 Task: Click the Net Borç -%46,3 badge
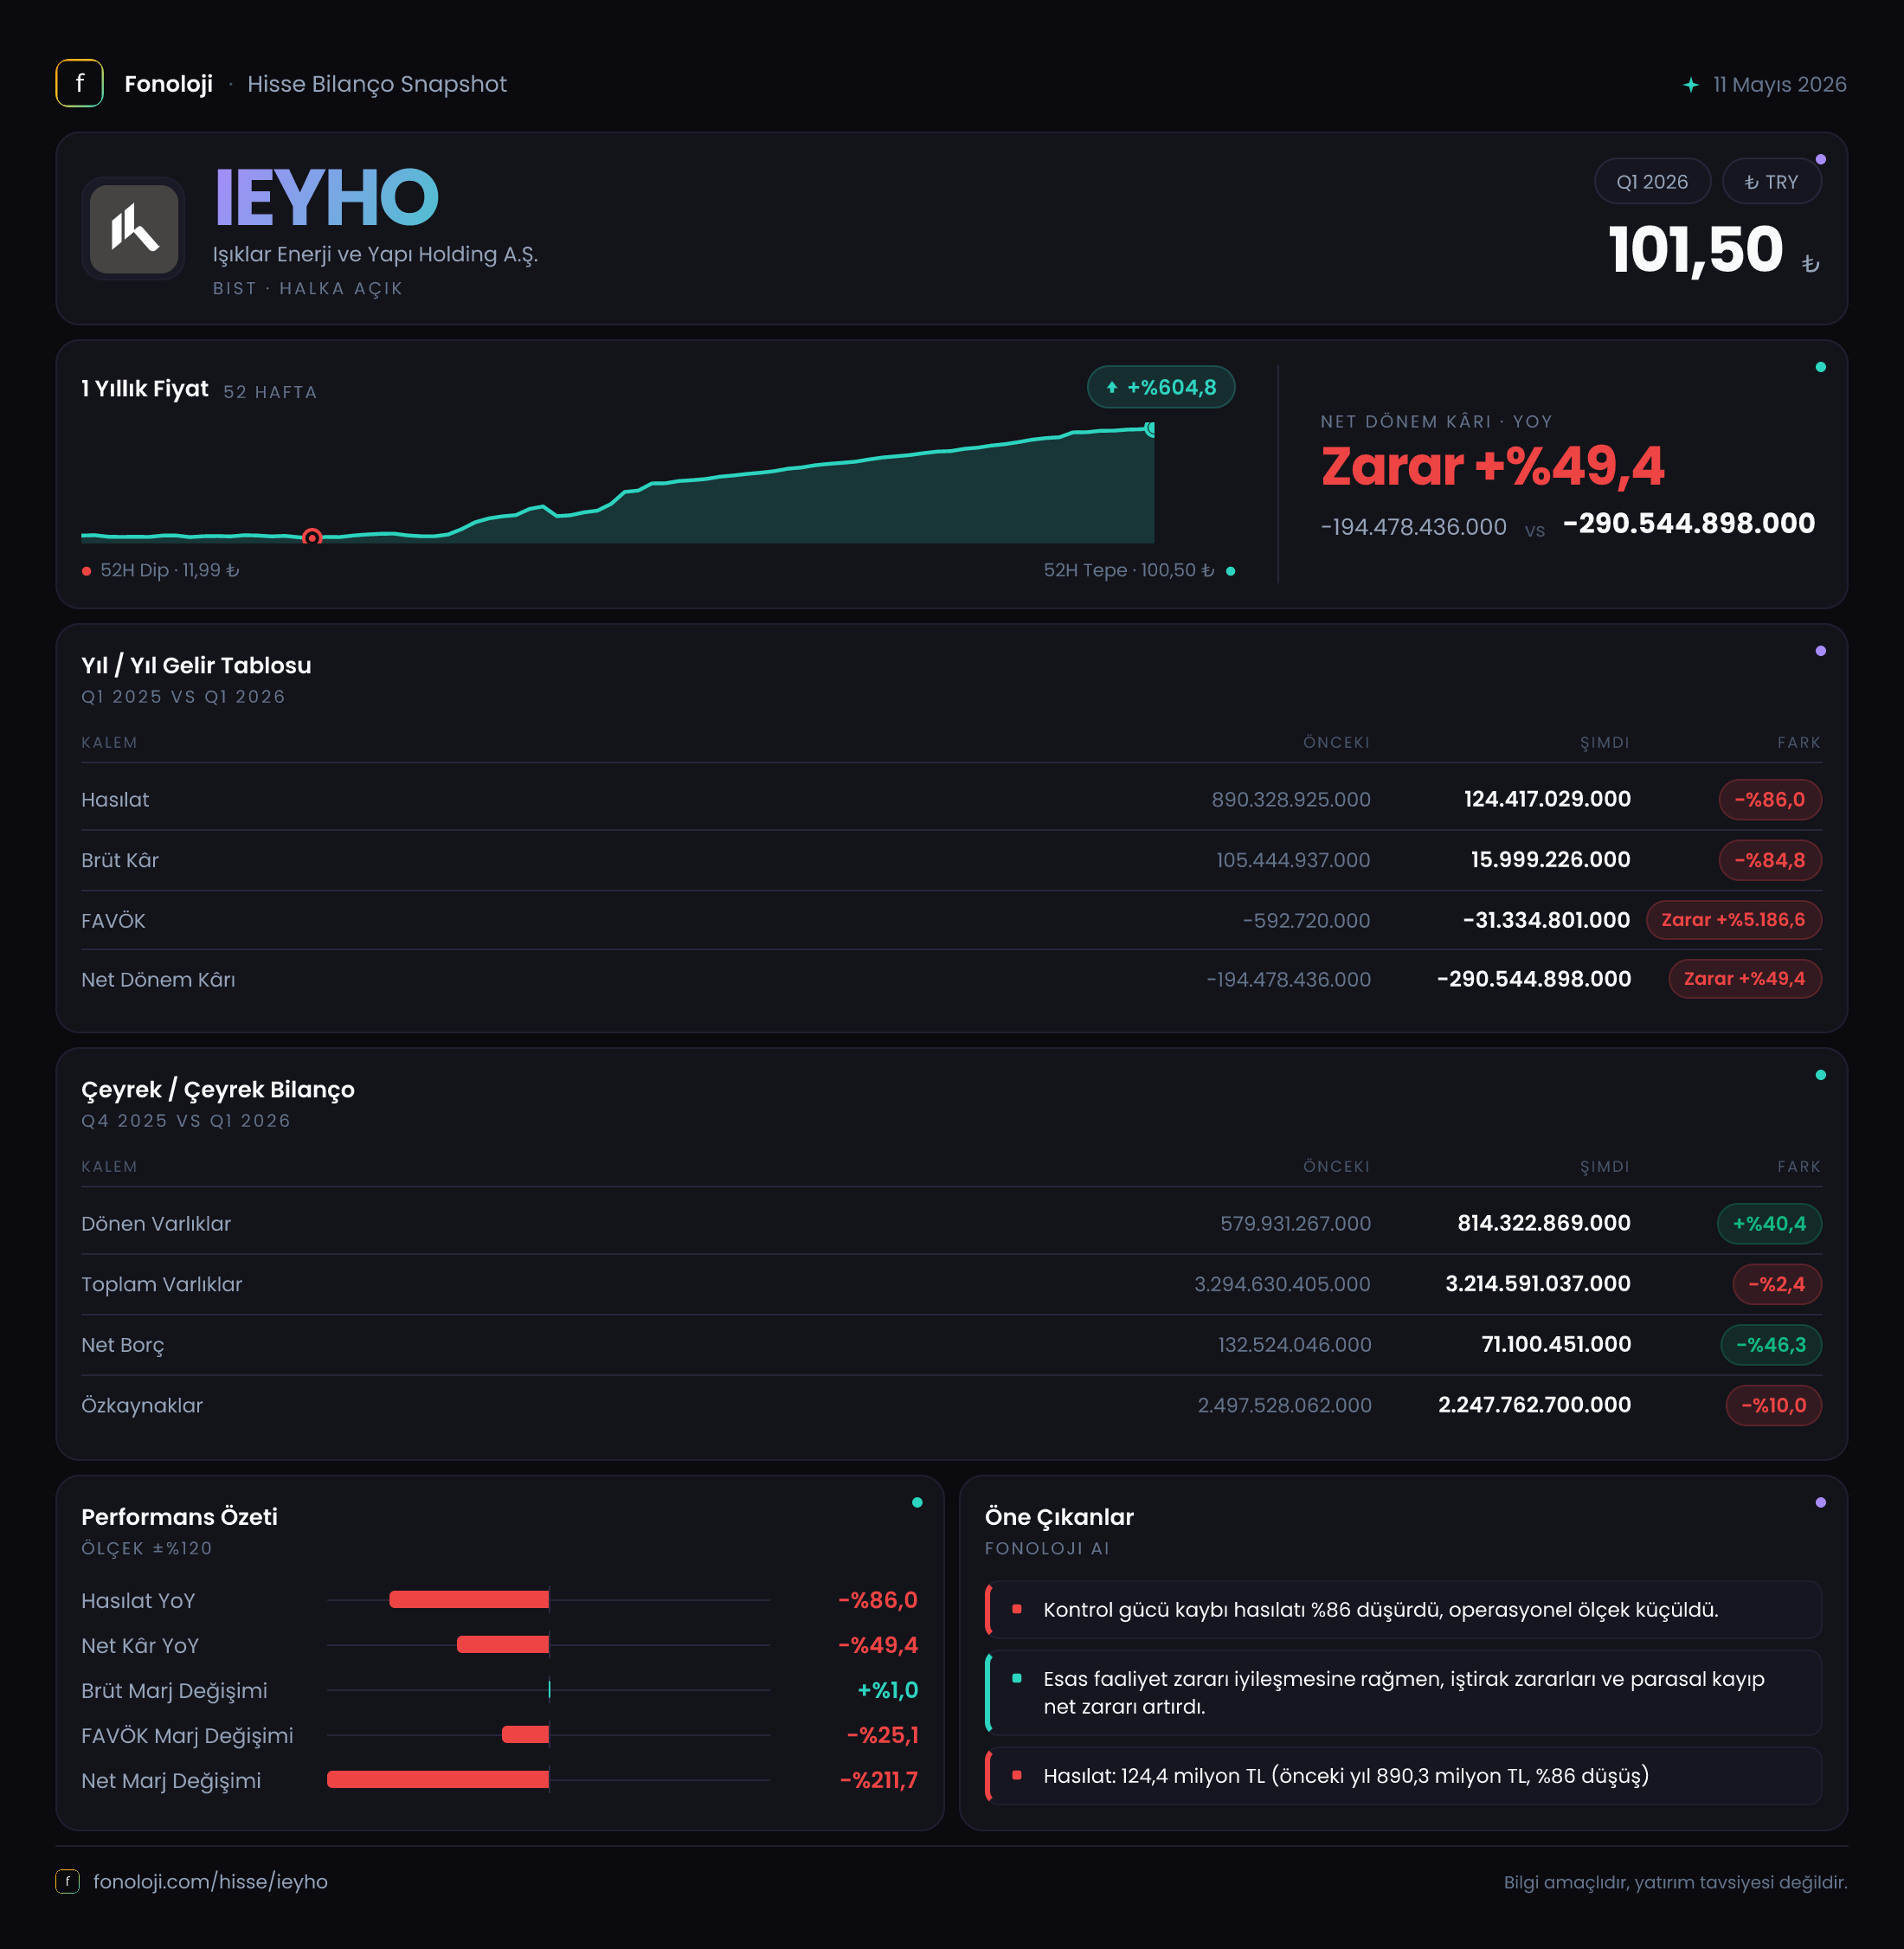point(1770,1344)
